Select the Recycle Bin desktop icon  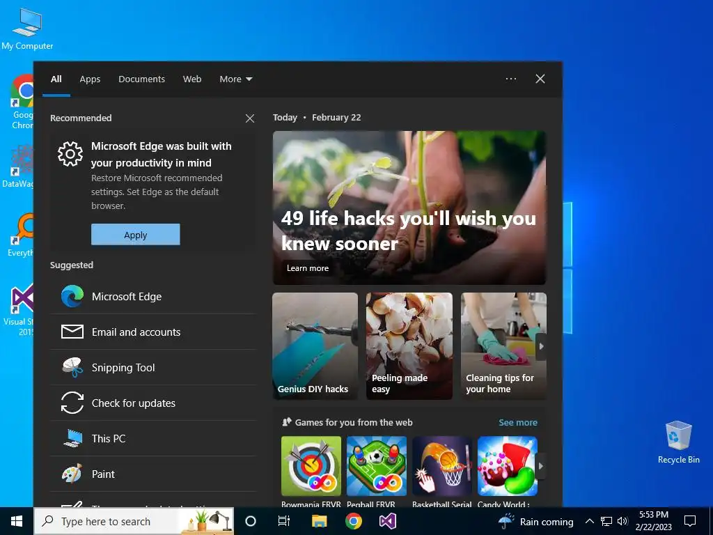(678, 442)
